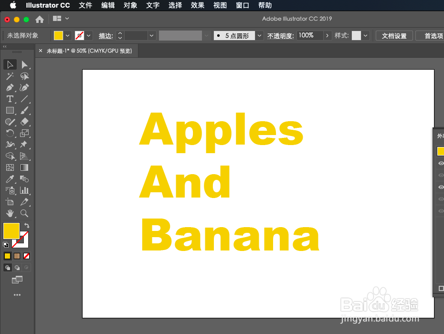Select the Lasso tool
This screenshot has height=334, width=444.
25,76
